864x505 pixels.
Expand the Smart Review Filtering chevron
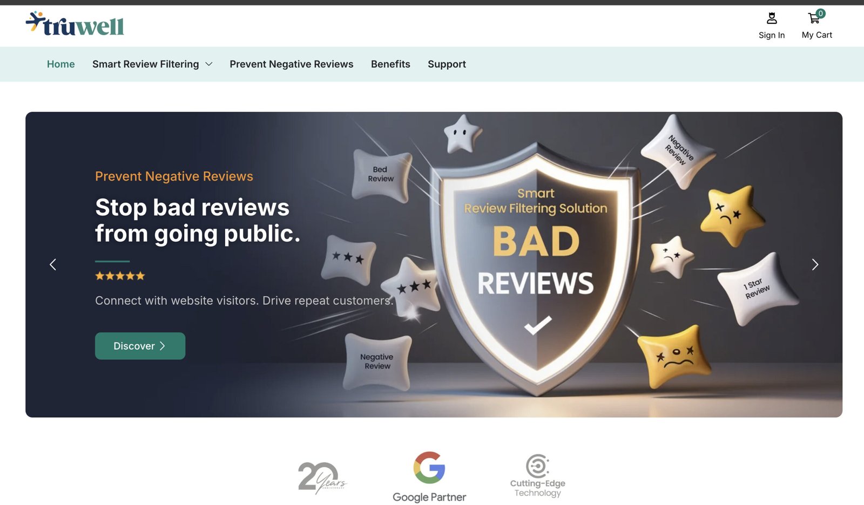click(209, 64)
